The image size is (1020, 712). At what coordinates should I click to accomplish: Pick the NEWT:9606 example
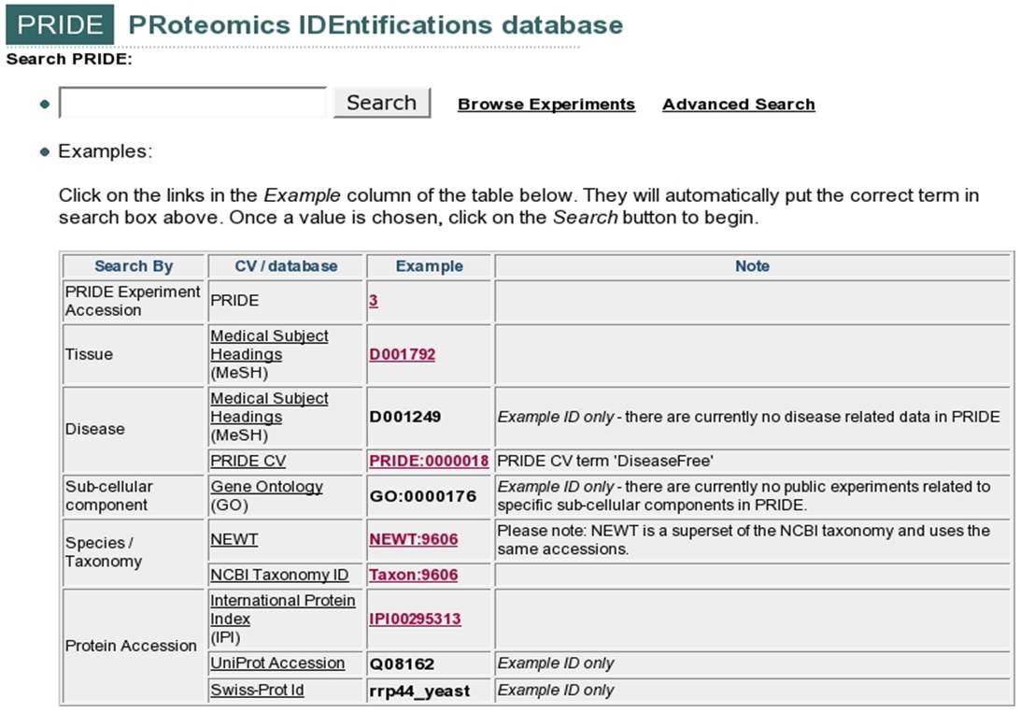click(x=413, y=540)
